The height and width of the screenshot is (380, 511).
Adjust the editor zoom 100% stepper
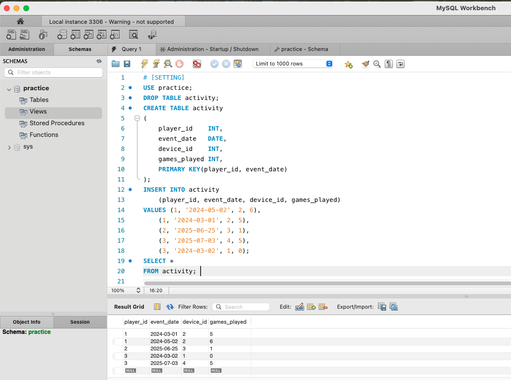click(x=138, y=290)
